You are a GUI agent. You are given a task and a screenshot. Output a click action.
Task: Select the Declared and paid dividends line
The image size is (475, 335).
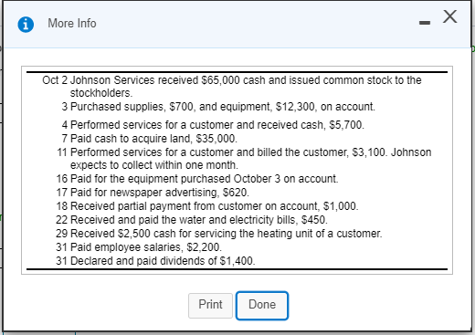155,261
